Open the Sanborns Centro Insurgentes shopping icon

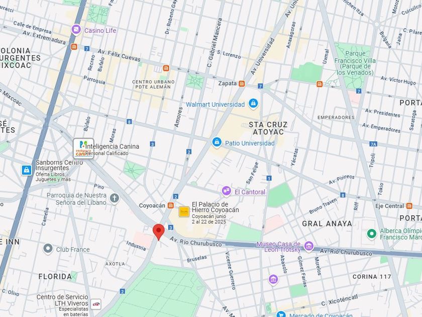point(27,170)
